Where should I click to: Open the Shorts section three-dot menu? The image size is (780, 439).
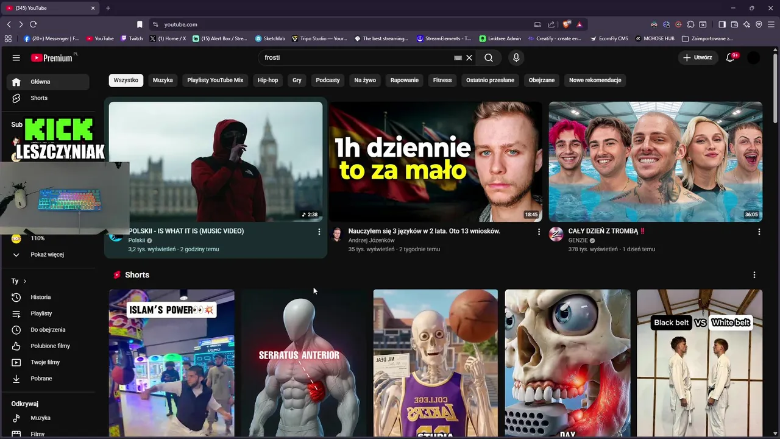(754, 275)
